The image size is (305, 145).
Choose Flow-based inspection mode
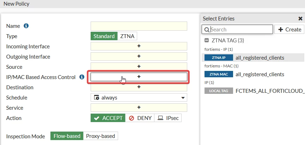pyautogui.click(x=67, y=136)
